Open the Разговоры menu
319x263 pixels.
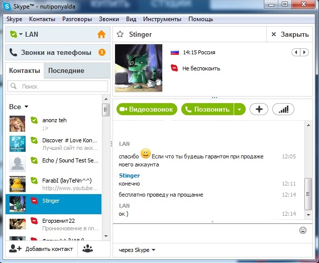pyautogui.click(x=77, y=19)
